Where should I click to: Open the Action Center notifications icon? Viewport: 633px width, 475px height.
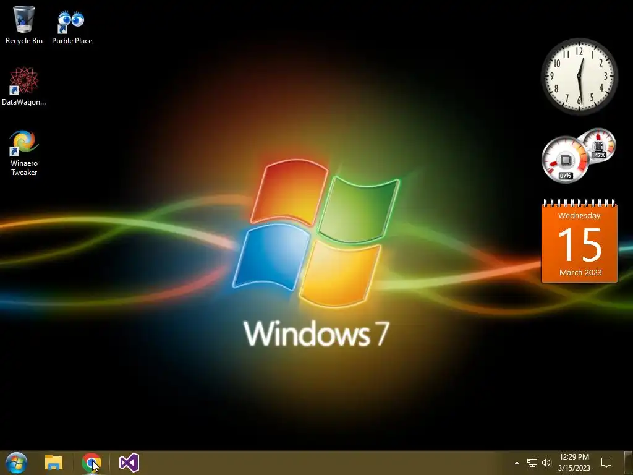click(606, 463)
